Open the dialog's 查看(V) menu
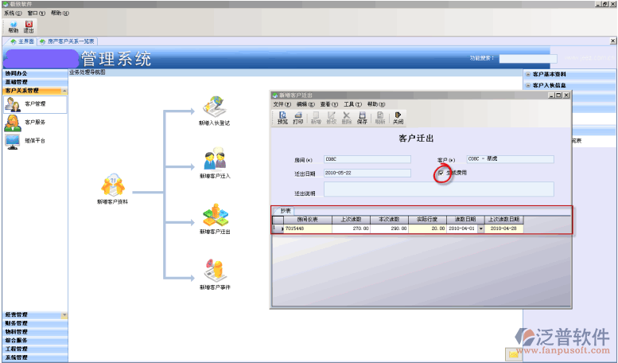618x363 pixels. tap(329, 104)
